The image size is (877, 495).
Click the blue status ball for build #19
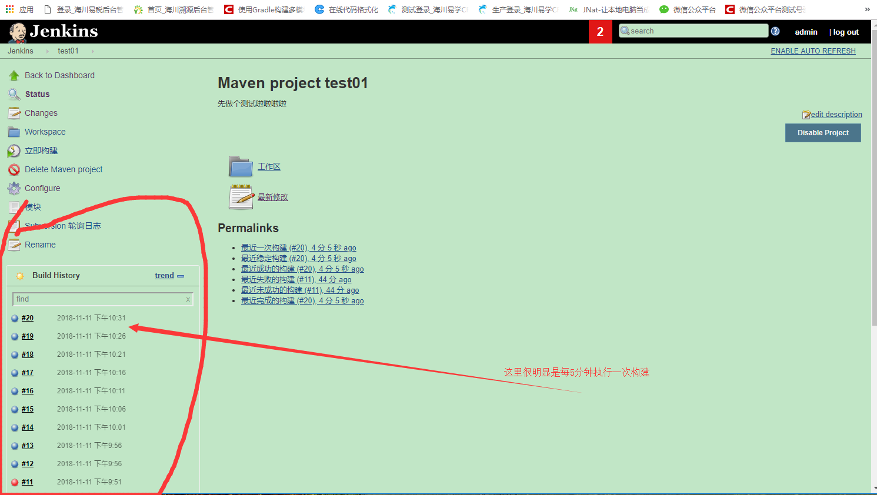click(x=15, y=336)
